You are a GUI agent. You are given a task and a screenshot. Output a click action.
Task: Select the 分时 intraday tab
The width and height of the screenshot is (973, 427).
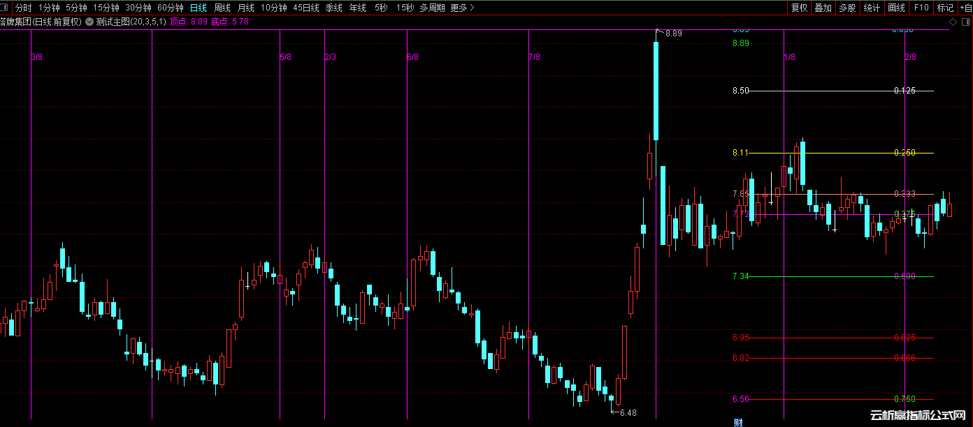[x=23, y=8]
